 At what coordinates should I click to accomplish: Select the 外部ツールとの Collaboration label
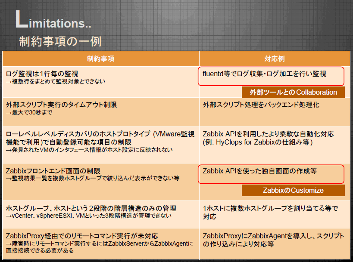(293, 92)
